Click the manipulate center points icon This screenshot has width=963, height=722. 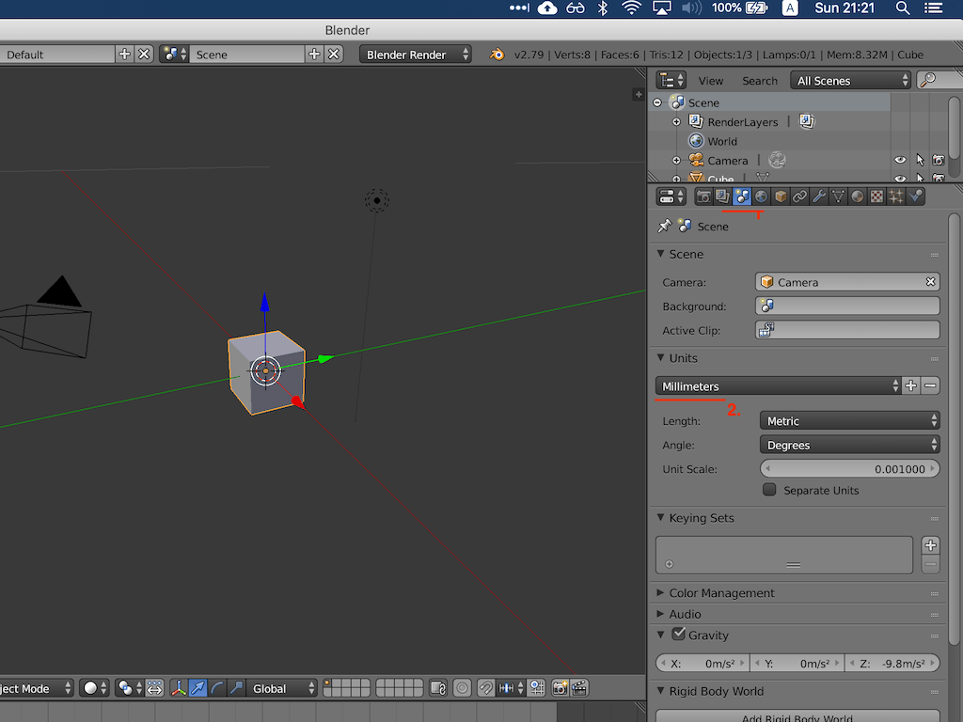154,688
